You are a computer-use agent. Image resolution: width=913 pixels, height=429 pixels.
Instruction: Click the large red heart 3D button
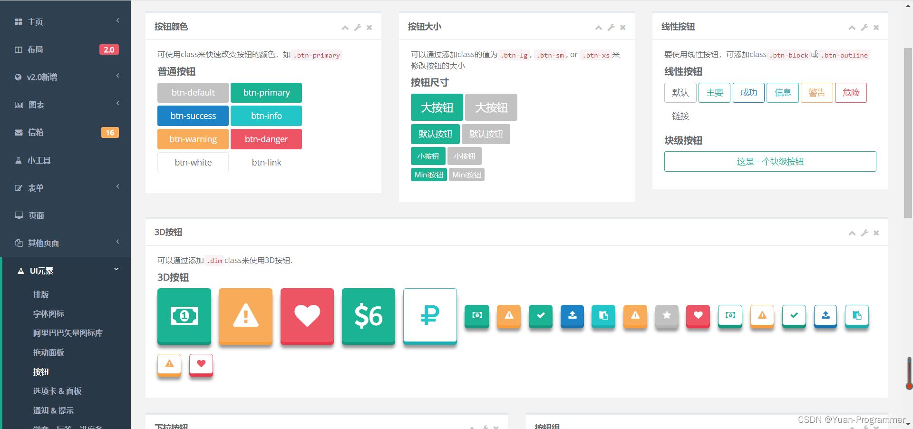pyautogui.click(x=307, y=316)
